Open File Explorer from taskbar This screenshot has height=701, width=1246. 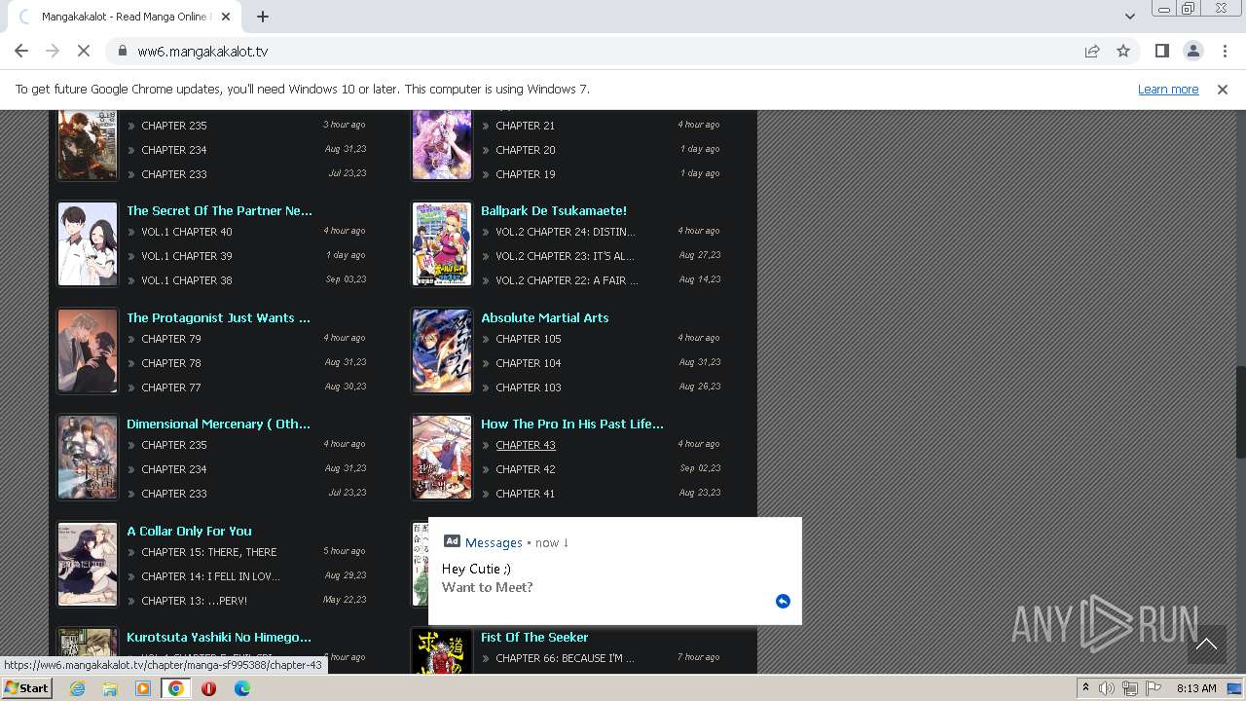(x=110, y=688)
